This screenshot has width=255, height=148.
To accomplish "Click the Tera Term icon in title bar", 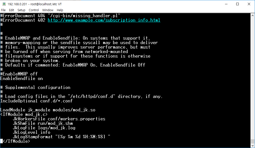I will 4,4.
